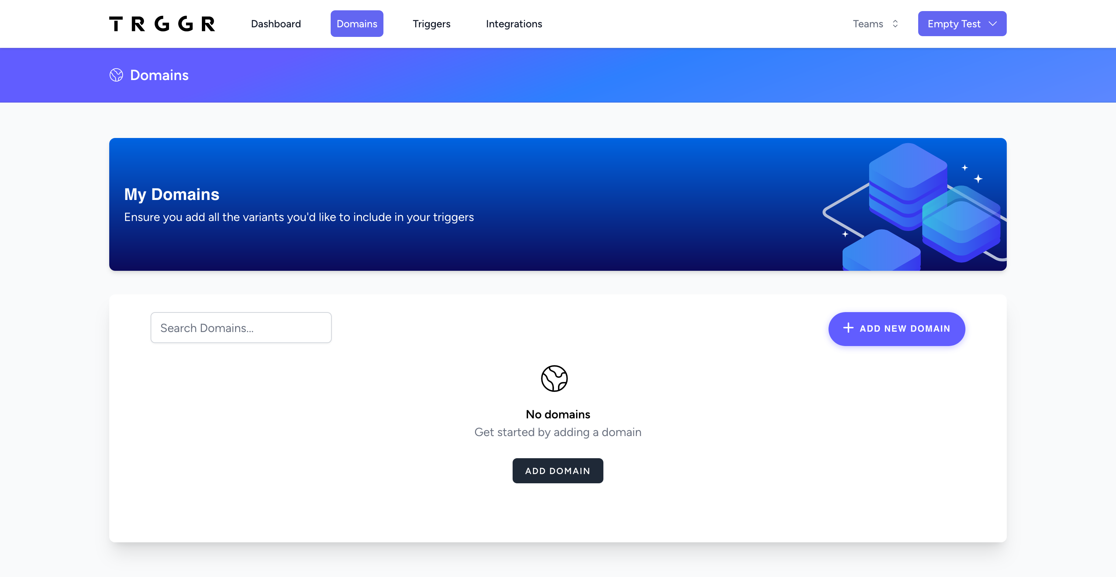Click the Teams dropdown chevron icon
The image size is (1116, 577).
(x=895, y=24)
